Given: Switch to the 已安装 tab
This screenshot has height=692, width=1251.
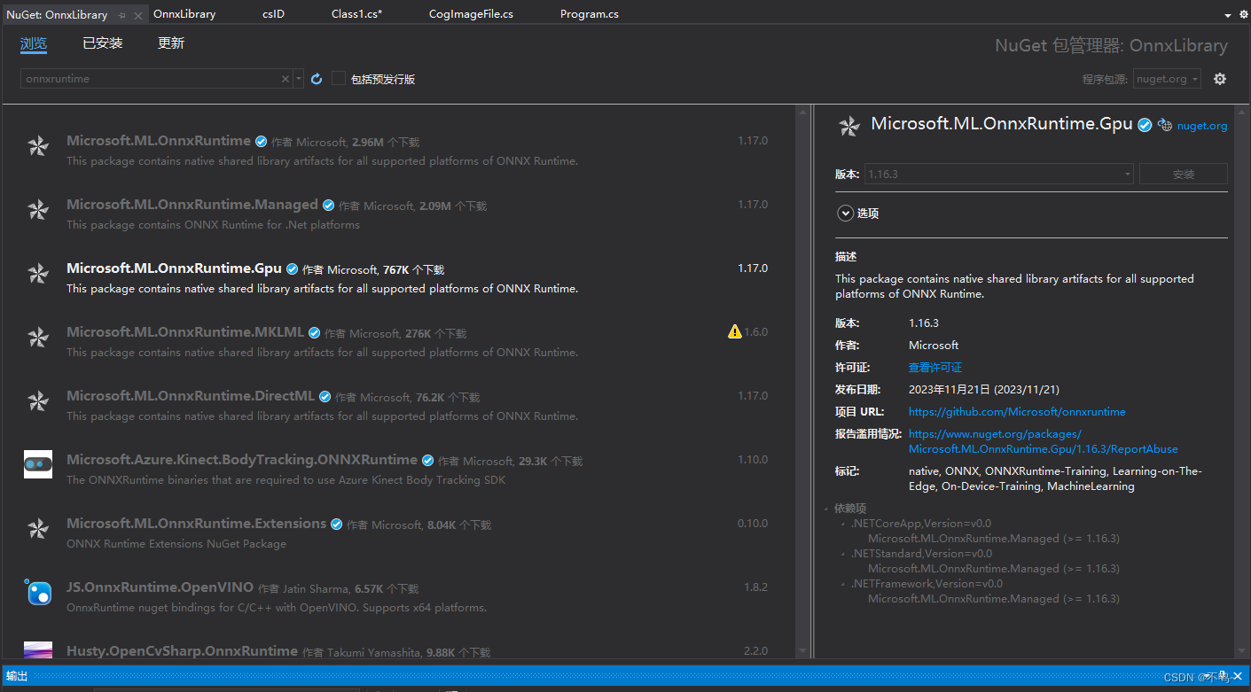Looking at the screenshot, I should [101, 42].
